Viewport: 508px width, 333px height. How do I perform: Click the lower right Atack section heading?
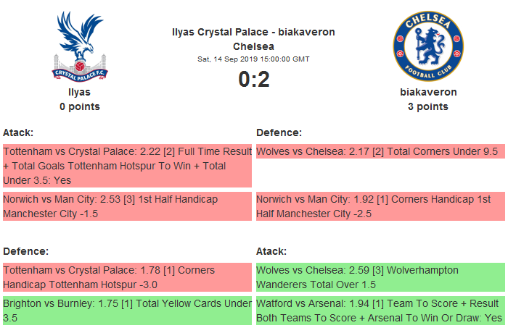point(272,251)
